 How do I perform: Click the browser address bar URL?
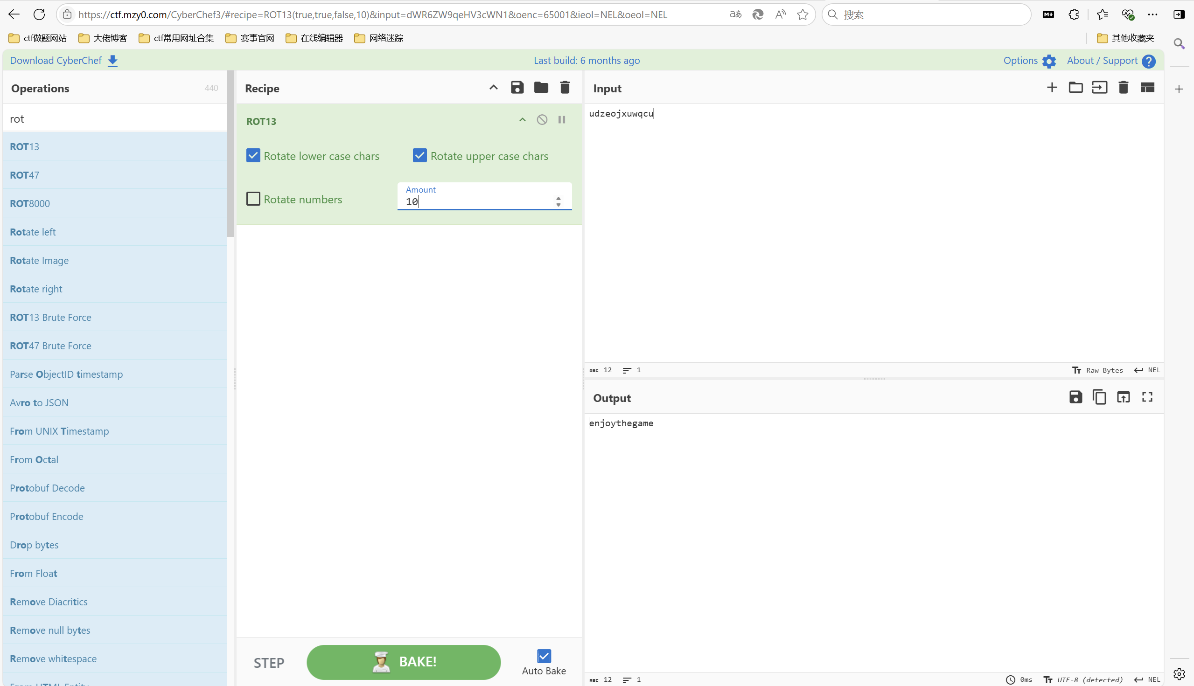372,14
